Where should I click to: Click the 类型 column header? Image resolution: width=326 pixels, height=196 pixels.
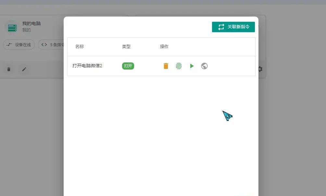(126, 46)
